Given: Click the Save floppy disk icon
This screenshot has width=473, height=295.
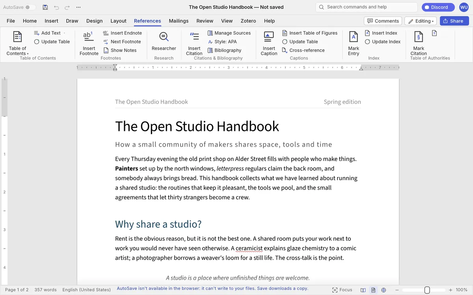Looking at the screenshot, I should [x=45, y=7].
